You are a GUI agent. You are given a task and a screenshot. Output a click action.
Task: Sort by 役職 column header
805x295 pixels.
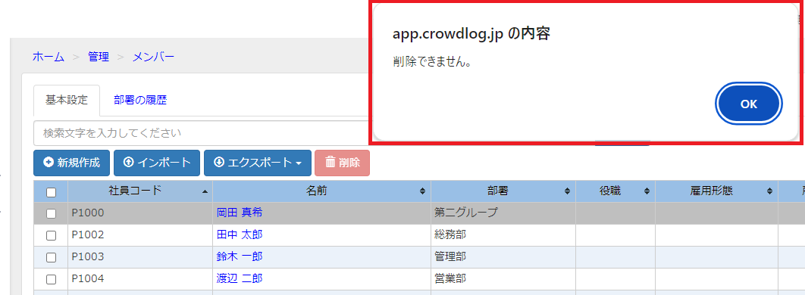(615, 191)
